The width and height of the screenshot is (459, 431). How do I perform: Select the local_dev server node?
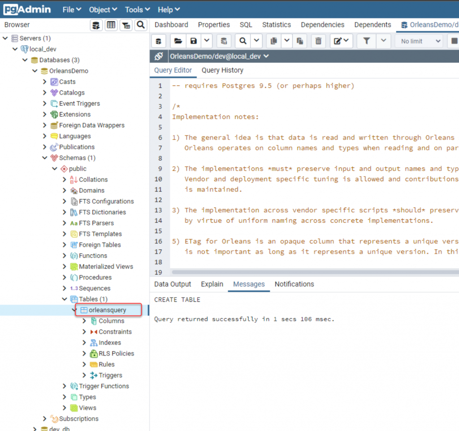click(43, 49)
